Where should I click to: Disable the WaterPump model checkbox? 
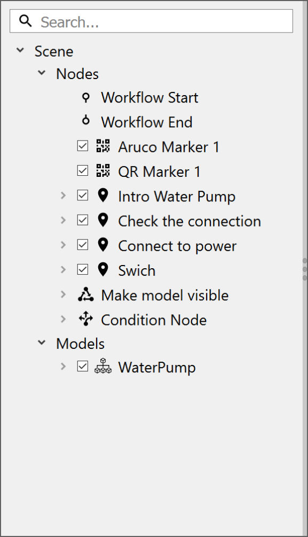pyautogui.click(x=83, y=366)
